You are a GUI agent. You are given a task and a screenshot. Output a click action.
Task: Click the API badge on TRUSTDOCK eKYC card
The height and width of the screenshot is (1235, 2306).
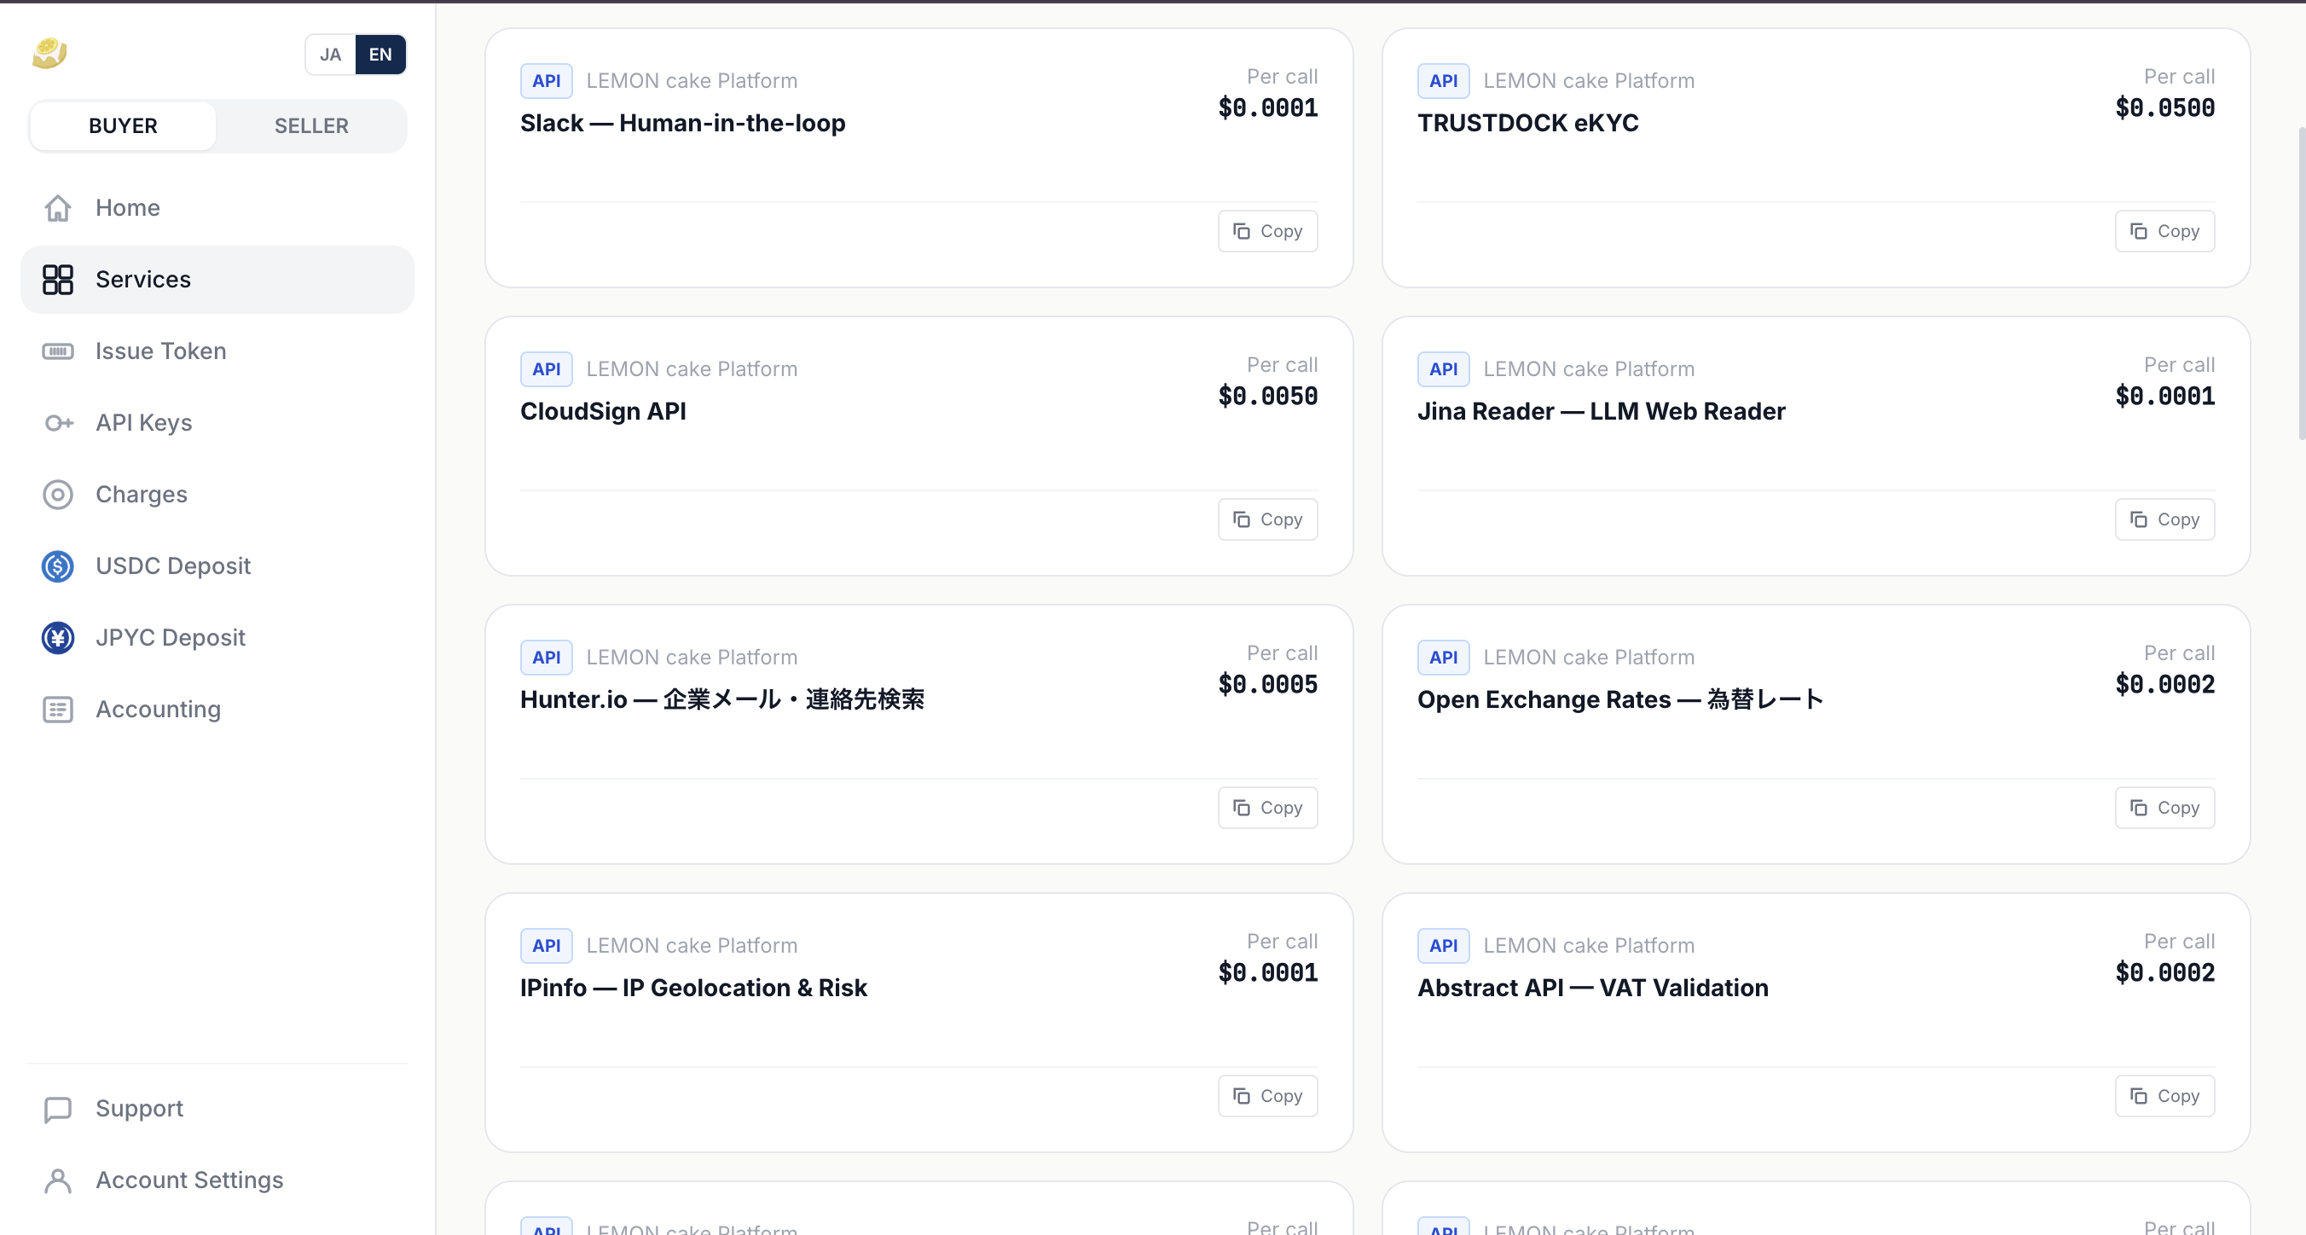click(x=1443, y=81)
